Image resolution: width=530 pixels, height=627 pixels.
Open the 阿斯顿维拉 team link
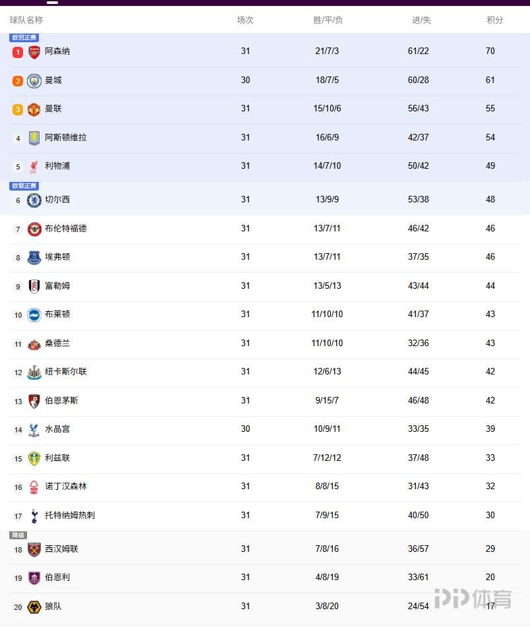(x=66, y=138)
